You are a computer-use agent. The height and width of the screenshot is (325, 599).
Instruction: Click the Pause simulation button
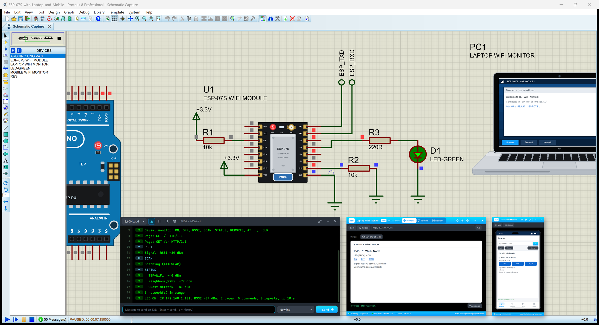pyautogui.click(x=24, y=319)
